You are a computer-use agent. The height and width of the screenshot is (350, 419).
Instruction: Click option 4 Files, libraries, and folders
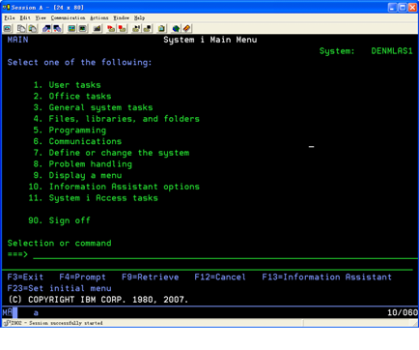pyautogui.click(x=116, y=119)
